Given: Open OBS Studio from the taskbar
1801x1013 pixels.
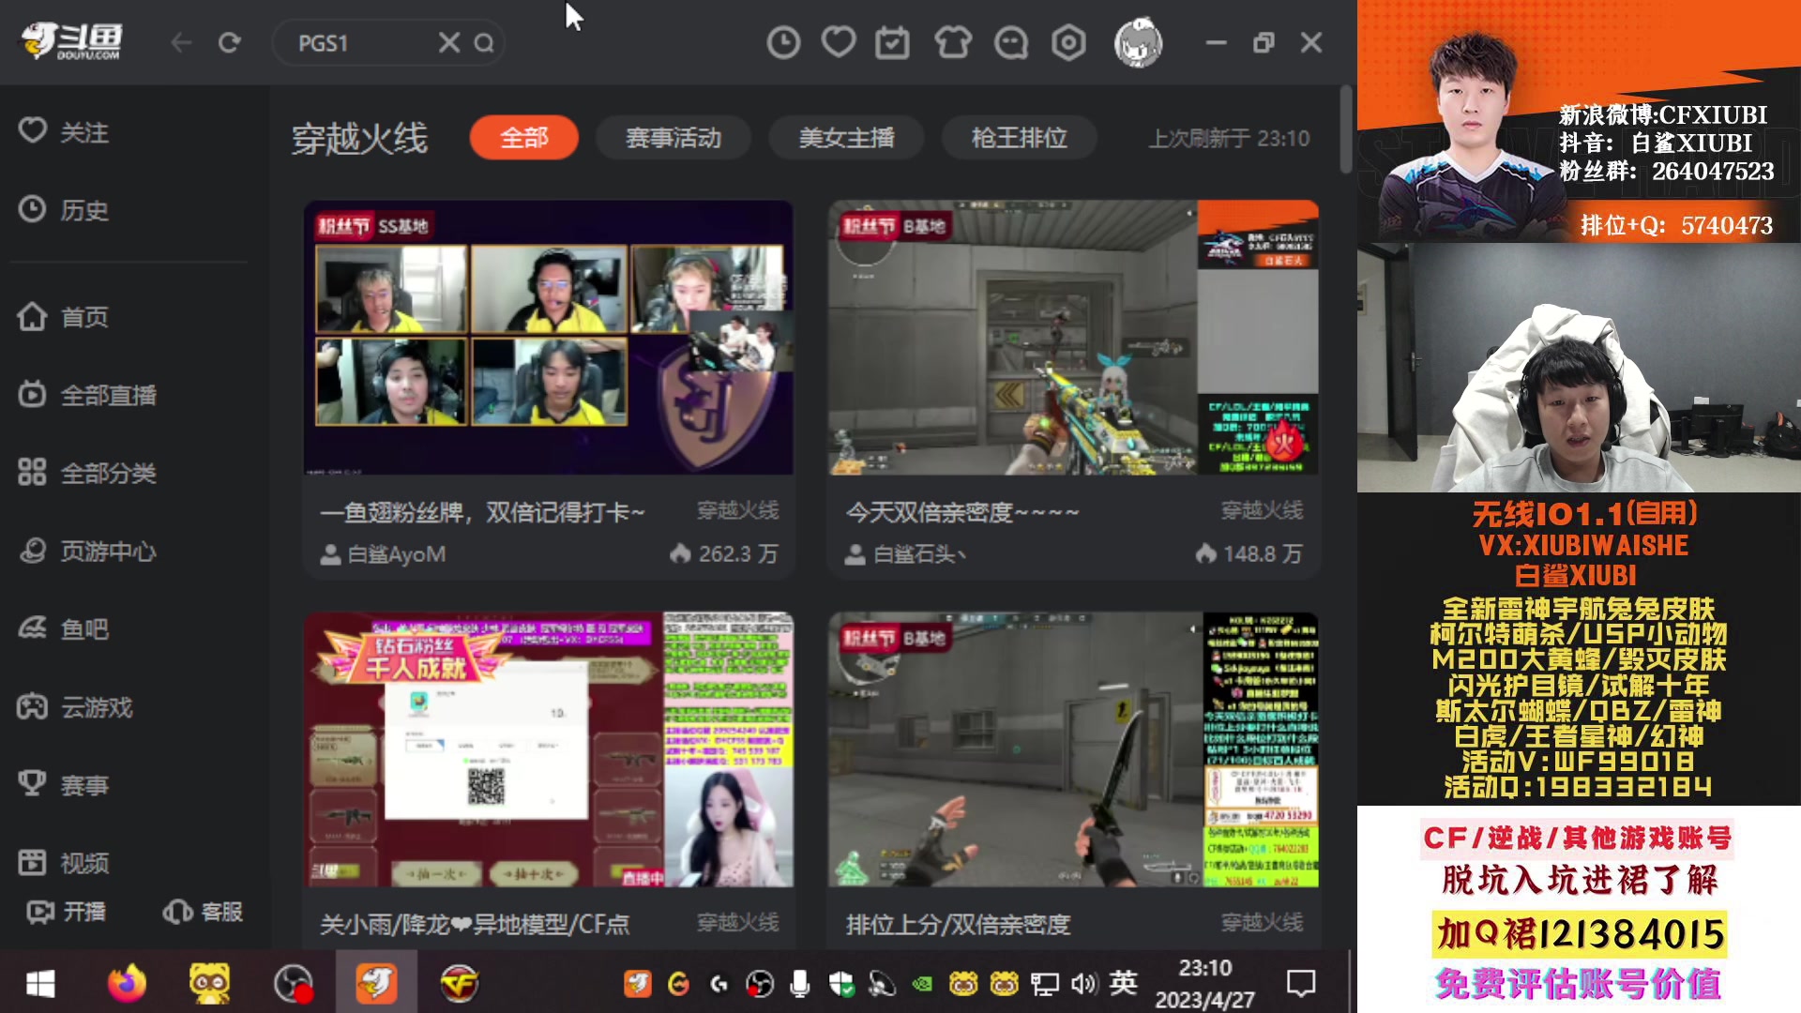Looking at the screenshot, I should 293,983.
